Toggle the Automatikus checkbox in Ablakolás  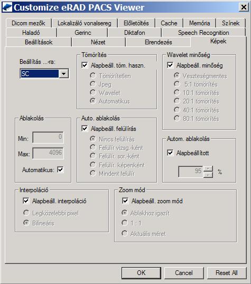pos(60,169)
